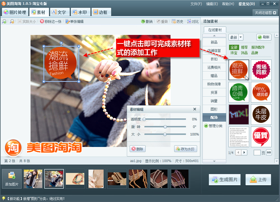
Task: Select the 运费相关 category
Action: pos(214,67)
